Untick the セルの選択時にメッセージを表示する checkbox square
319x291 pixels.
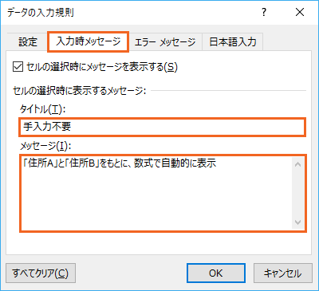coord(18,67)
